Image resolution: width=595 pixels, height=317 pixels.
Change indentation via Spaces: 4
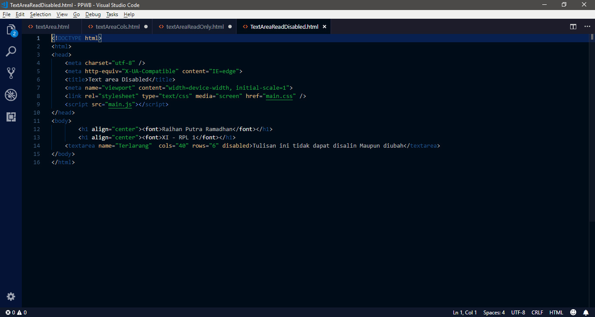494,312
